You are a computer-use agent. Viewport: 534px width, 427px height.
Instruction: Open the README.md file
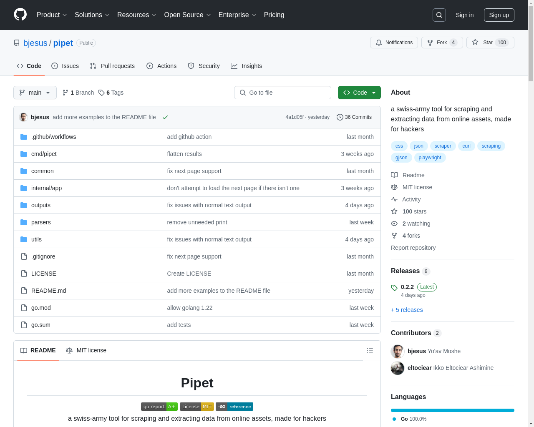tap(48, 291)
